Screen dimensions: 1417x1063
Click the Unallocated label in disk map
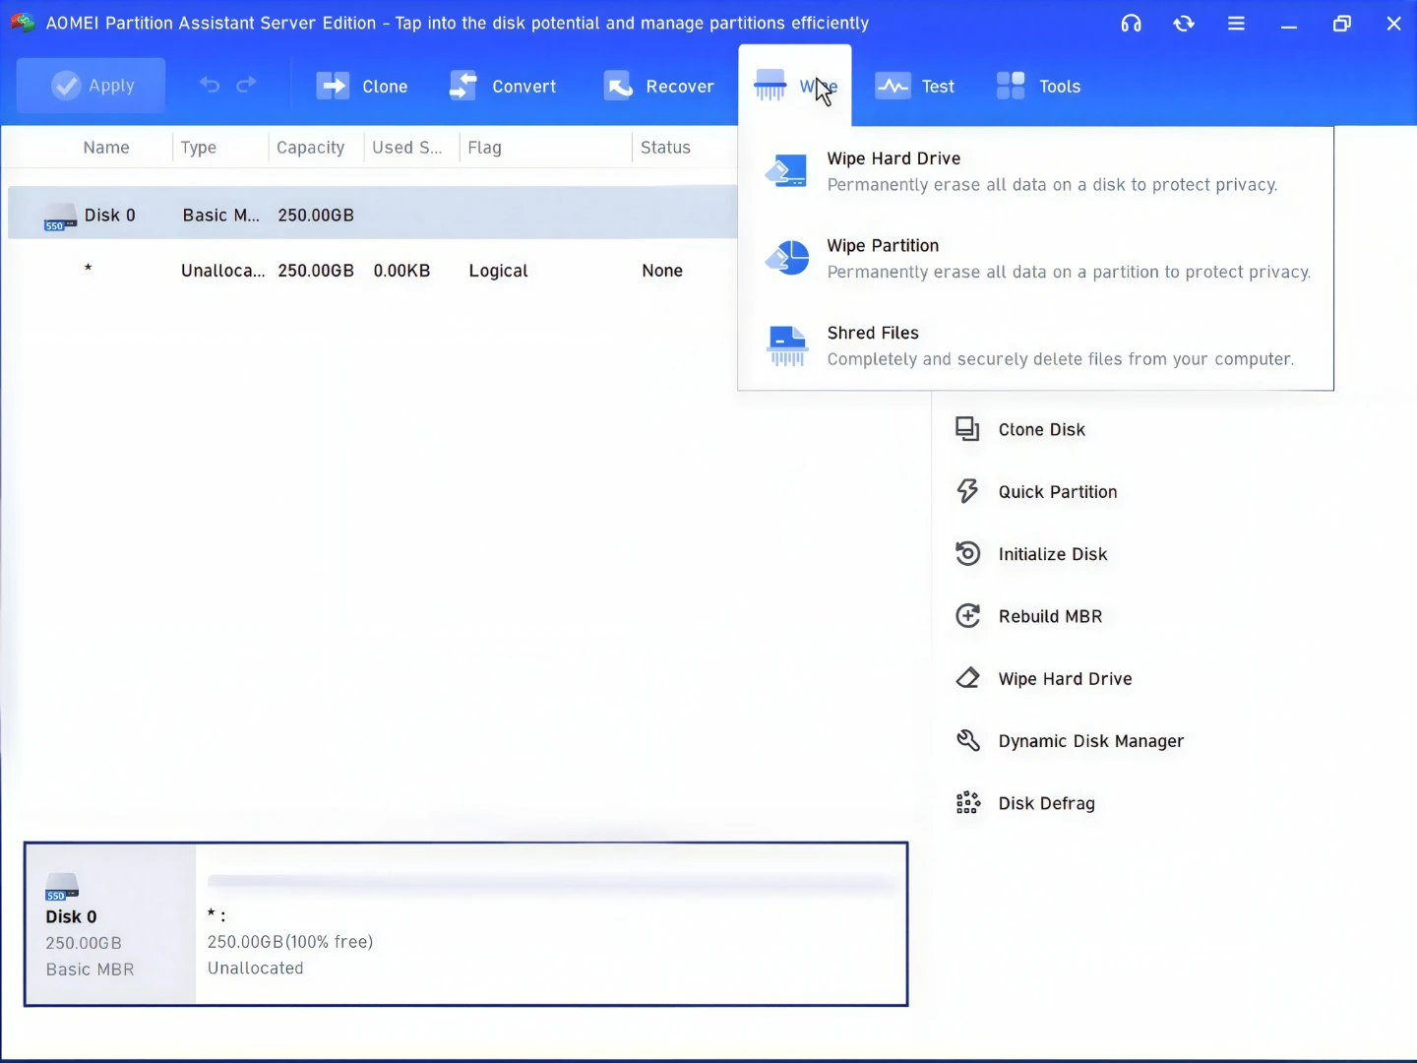pyautogui.click(x=256, y=969)
